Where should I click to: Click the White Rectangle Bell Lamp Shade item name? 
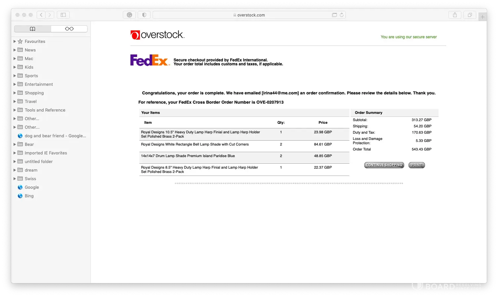tap(195, 144)
